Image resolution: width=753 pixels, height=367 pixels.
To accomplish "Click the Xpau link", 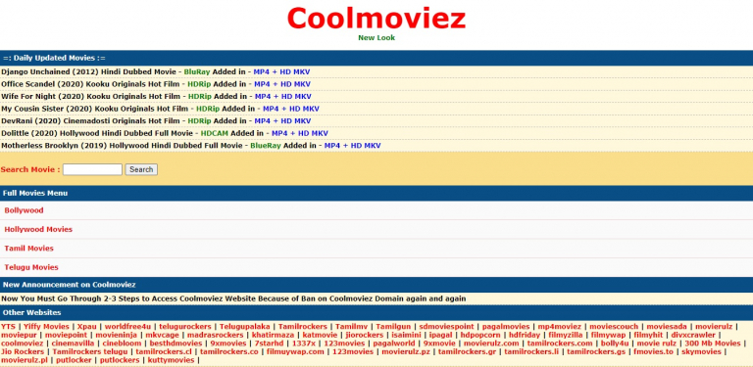I will [87, 327].
